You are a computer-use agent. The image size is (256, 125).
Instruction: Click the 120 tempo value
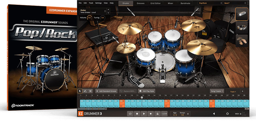coord(182,115)
